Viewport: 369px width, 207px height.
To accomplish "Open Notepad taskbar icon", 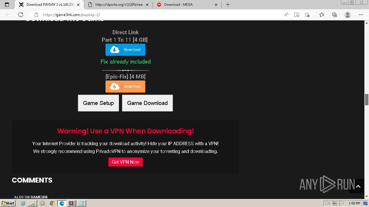I will [x=82, y=203].
